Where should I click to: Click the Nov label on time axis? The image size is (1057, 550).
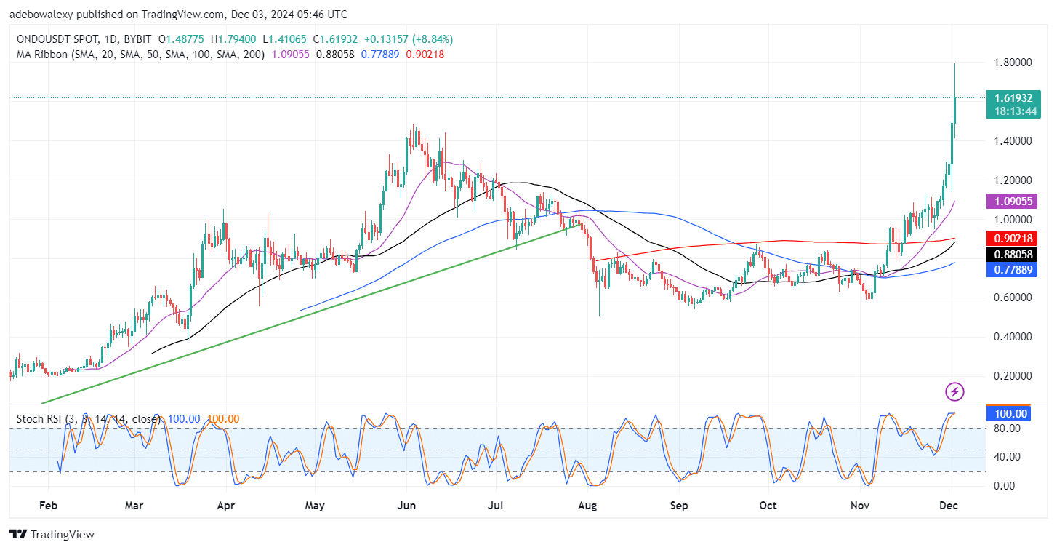pyautogui.click(x=860, y=505)
